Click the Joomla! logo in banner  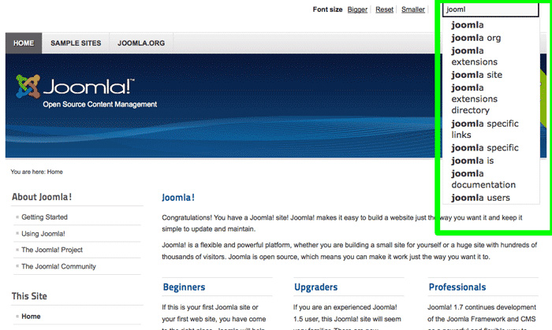click(75, 86)
